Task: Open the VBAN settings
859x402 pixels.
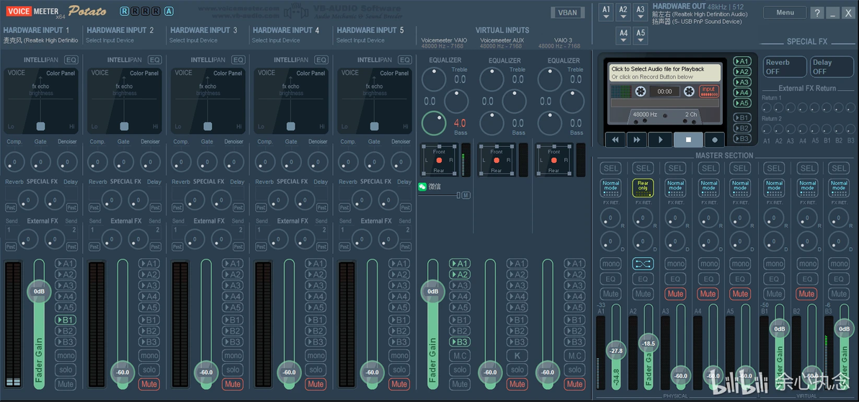Action: click(x=567, y=12)
